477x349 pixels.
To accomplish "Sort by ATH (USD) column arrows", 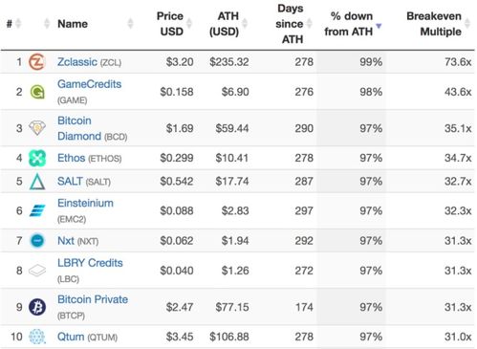I will (x=245, y=24).
